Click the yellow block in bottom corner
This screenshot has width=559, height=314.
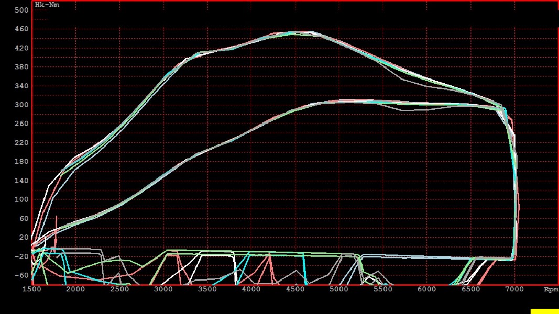pyautogui.click(x=544, y=311)
